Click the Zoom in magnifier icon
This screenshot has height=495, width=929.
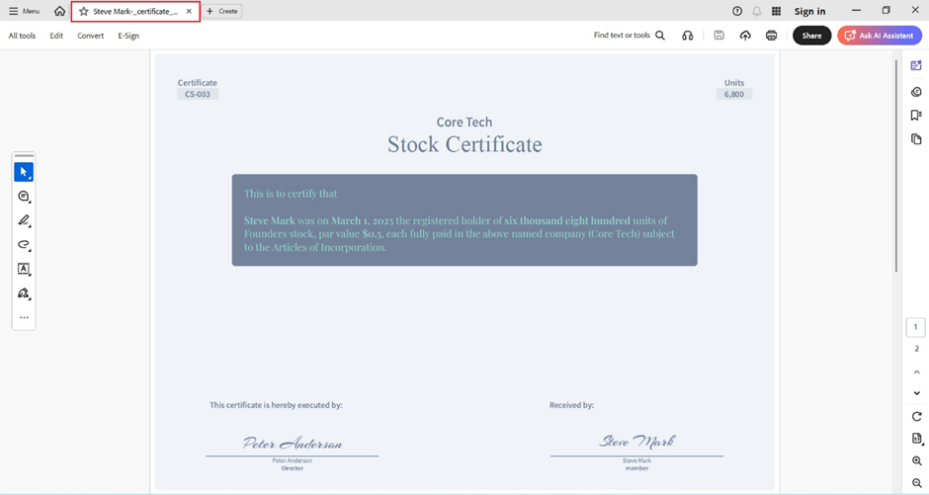(x=916, y=460)
